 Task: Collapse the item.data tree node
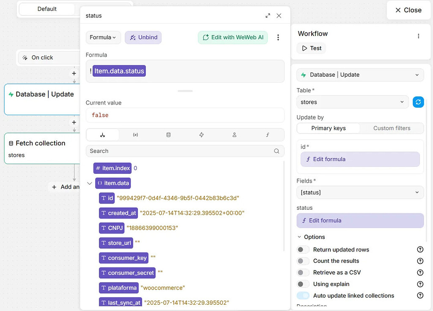click(x=89, y=184)
